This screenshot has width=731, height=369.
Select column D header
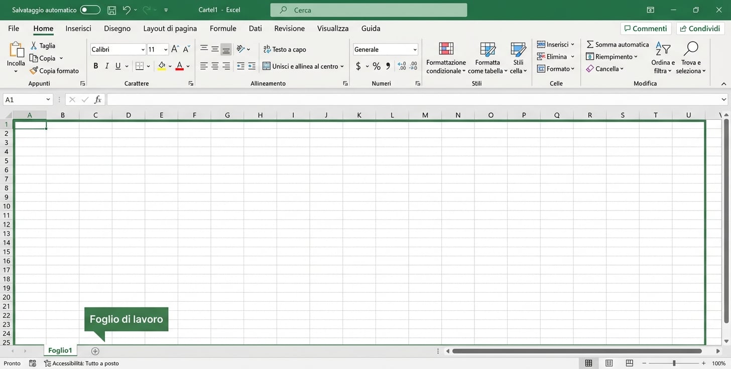pyautogui.click(x=129, y=115)
